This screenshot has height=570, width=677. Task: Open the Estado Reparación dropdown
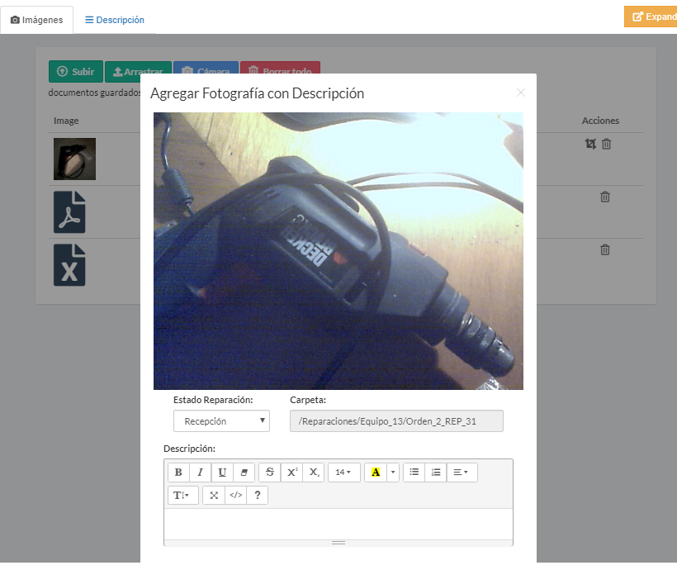tap(221, 421)
